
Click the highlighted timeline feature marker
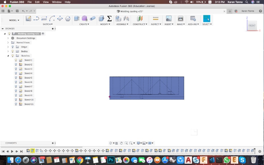[32, 150]
